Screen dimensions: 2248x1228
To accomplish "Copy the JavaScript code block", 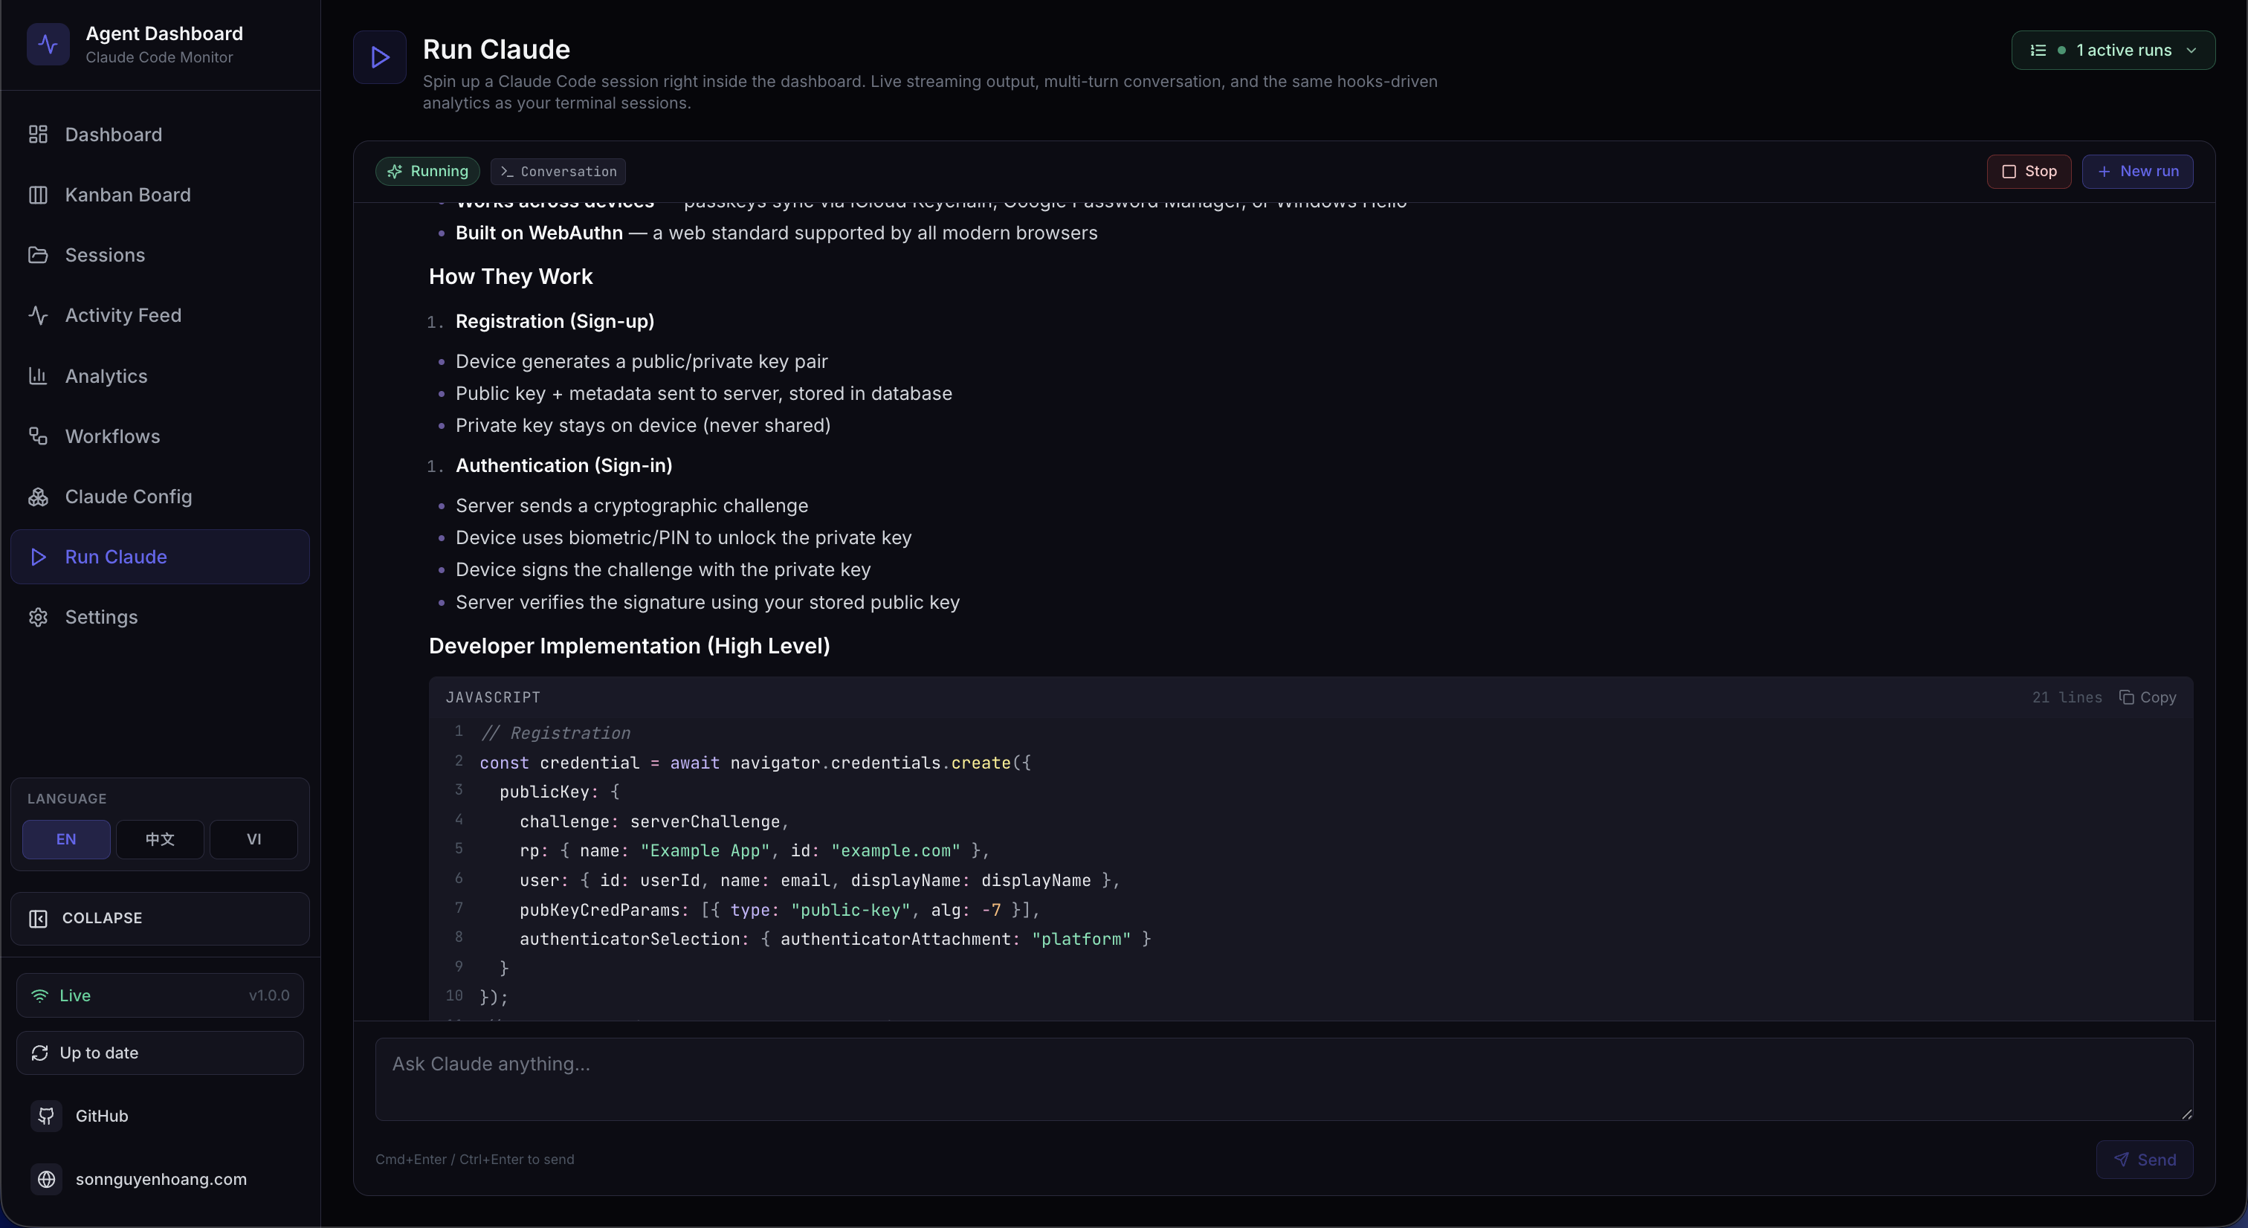I will click(x=2148, y=697).
